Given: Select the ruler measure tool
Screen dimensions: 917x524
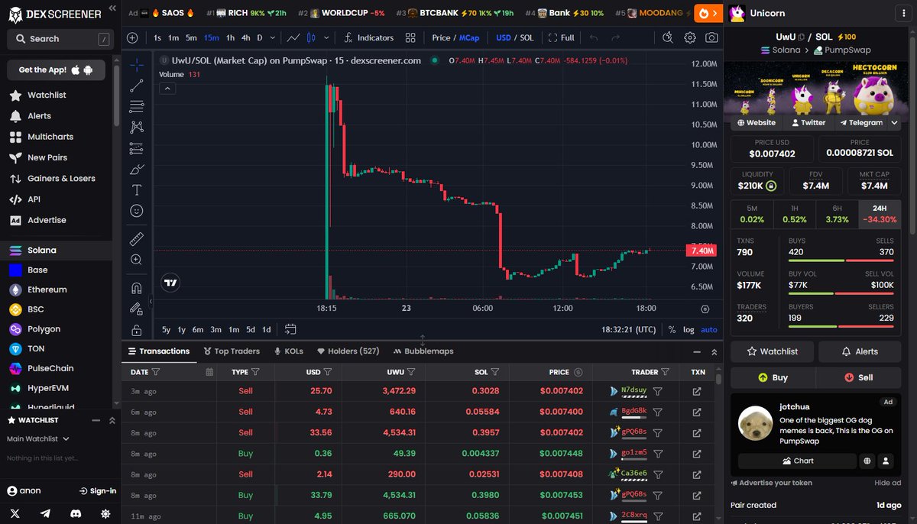Looking at the screenshot, I should 137,239.
